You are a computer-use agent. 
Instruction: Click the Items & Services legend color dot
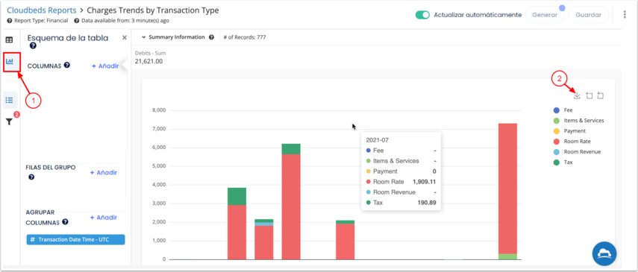[556, 120]
